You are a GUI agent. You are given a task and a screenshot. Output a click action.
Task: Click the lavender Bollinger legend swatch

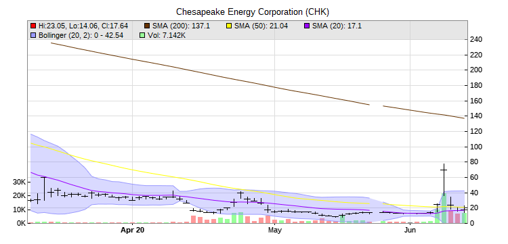pyautogui.click(x=33, y=35)
